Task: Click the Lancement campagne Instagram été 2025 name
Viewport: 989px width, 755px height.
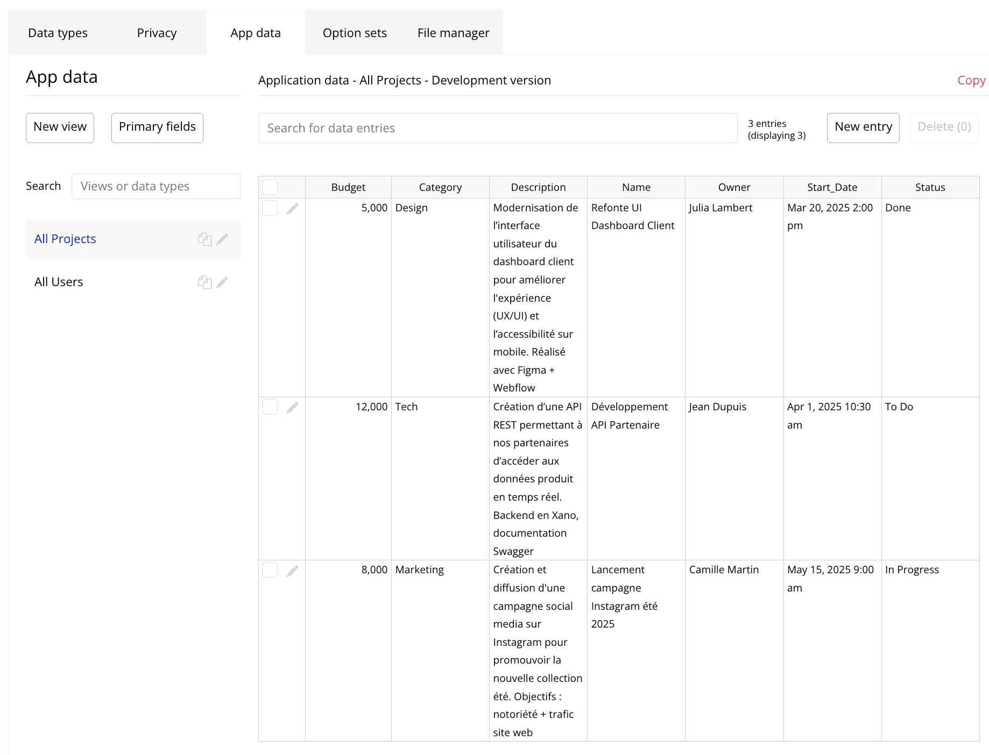Action: [x=624, y=597]
